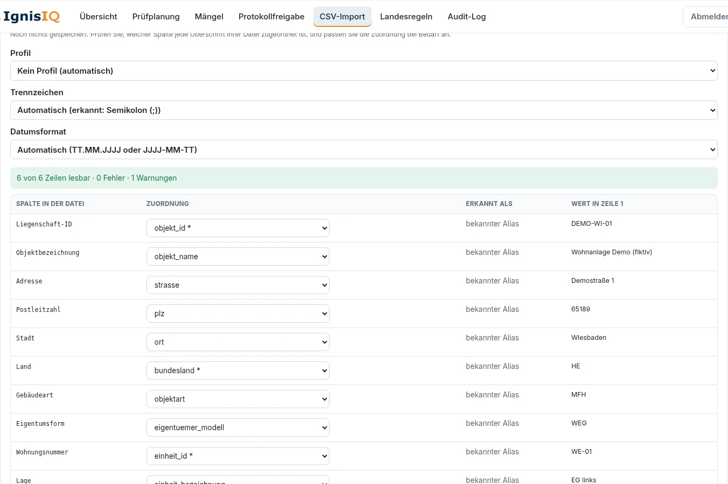
Task: Click 'bekannter Alias' in the Liegenschaft-ID row
Action: point(492,224)
